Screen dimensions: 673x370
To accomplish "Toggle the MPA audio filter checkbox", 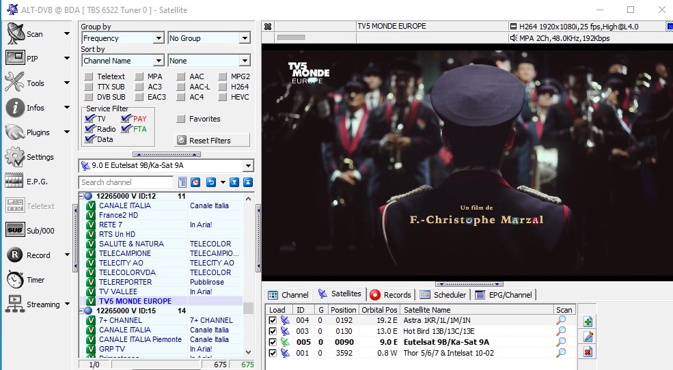I will [x=139, y=76].
